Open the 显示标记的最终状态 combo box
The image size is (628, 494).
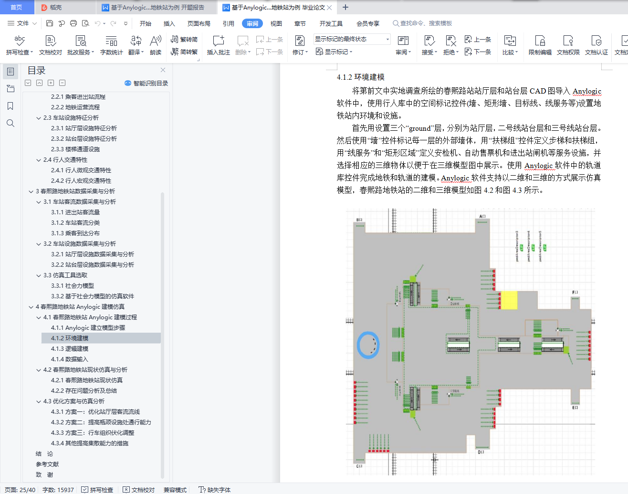[352, 39]
